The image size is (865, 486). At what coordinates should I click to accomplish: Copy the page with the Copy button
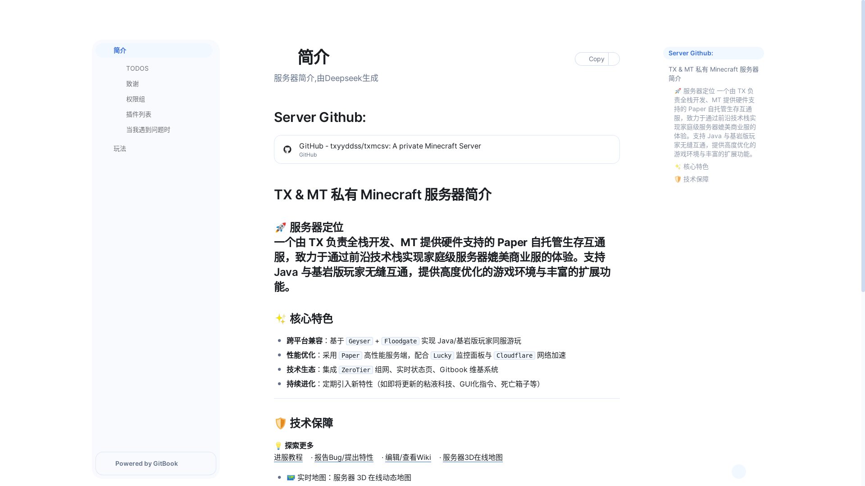point(592,59)
